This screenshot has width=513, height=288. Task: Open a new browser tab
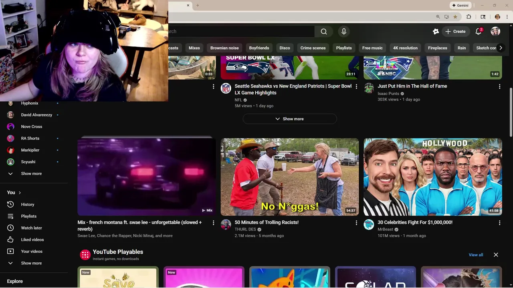pos(198,5)
